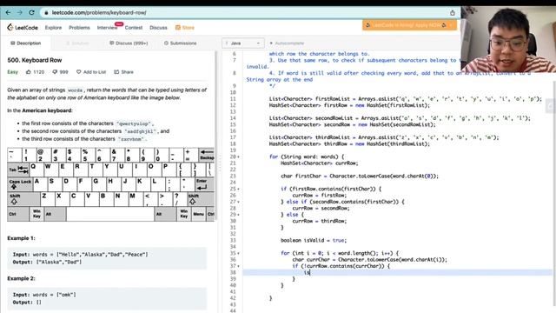Viewport: 556px width, 313px height.
Task: Click the browser back arrow
Action: point(8,12)
